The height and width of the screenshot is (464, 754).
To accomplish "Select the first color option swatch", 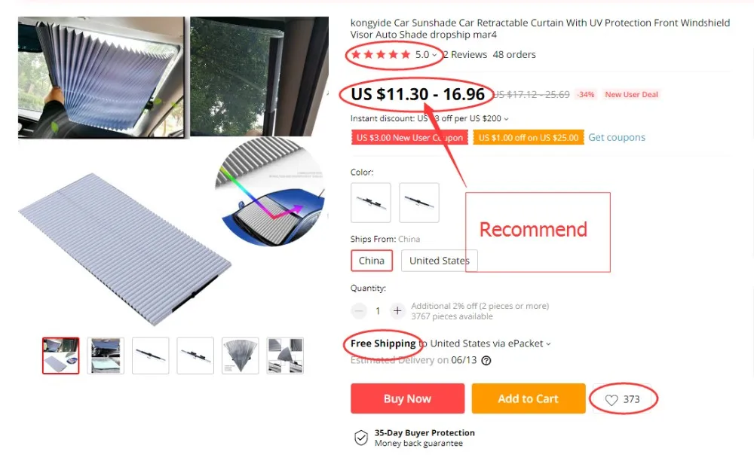I will click(371, 203).
